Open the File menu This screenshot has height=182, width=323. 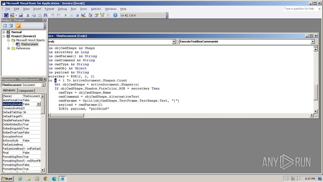8,9
